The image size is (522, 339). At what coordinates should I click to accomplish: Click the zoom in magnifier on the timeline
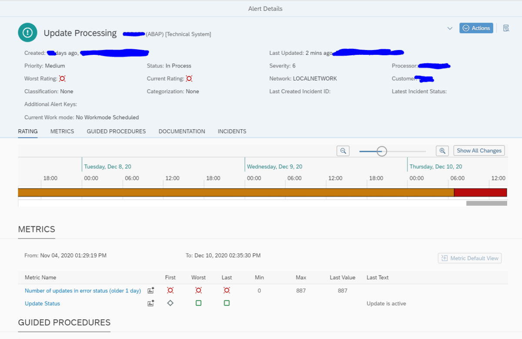(442, 151)
